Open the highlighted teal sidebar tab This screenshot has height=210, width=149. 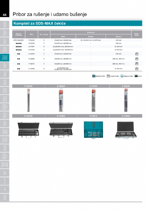coord(4,58)
